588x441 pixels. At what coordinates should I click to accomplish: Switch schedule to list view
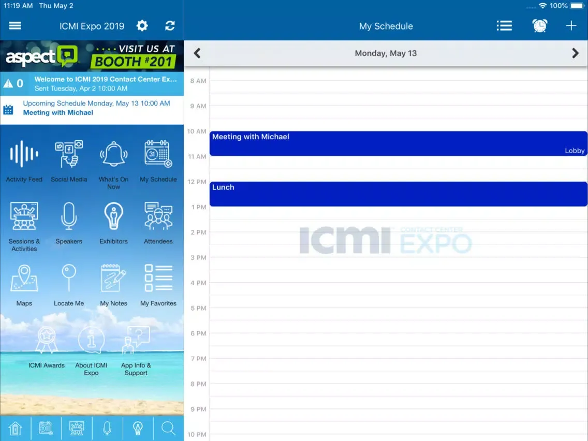[x=504, y=25]
